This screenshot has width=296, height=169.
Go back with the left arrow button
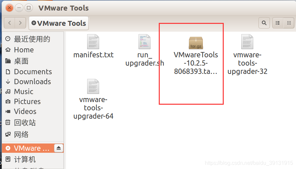10,23
